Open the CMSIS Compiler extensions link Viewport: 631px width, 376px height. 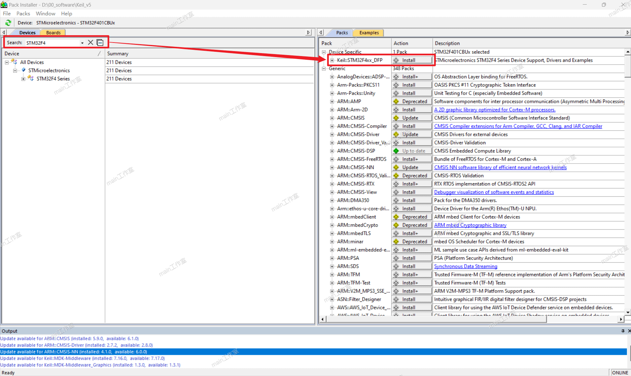518,126
